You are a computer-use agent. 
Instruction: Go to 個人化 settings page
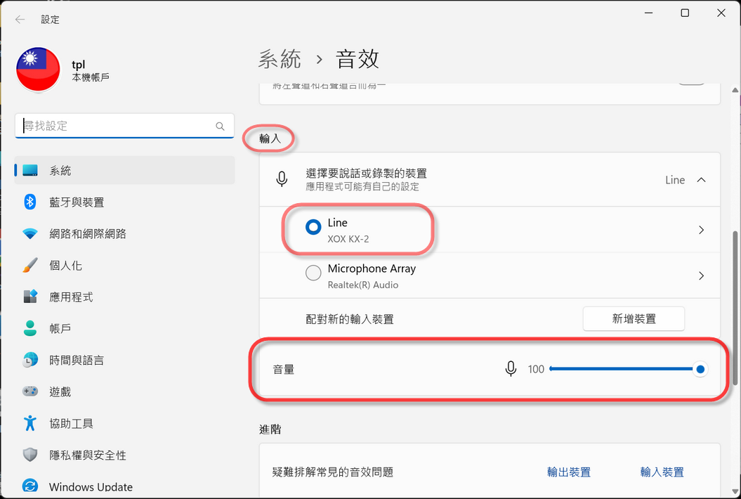pyautogui.click(x=66, y=266)
